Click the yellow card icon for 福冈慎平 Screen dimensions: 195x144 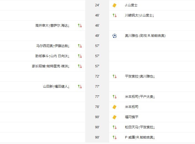click(114, 117)
